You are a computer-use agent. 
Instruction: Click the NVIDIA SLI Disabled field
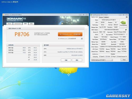[113, 54]
